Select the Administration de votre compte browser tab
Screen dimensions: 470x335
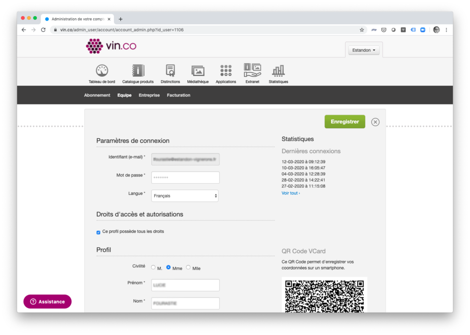pos(77,19)
